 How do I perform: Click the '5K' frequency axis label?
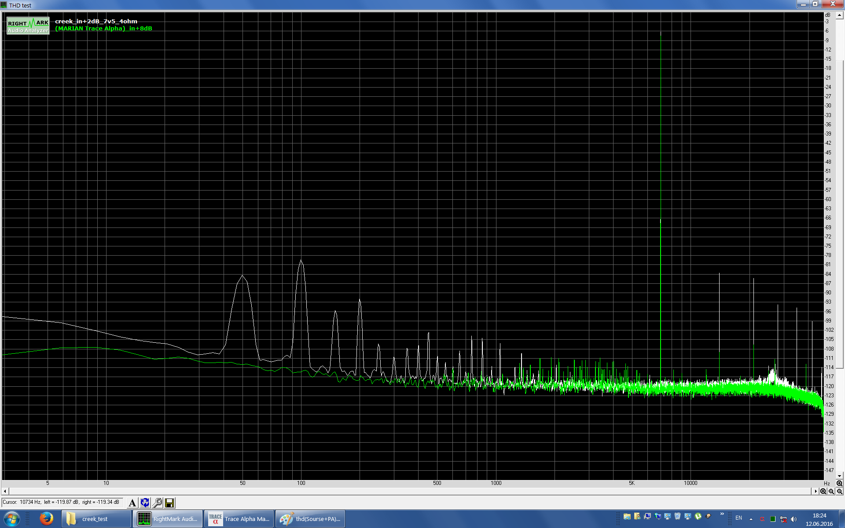pos(632,483)
